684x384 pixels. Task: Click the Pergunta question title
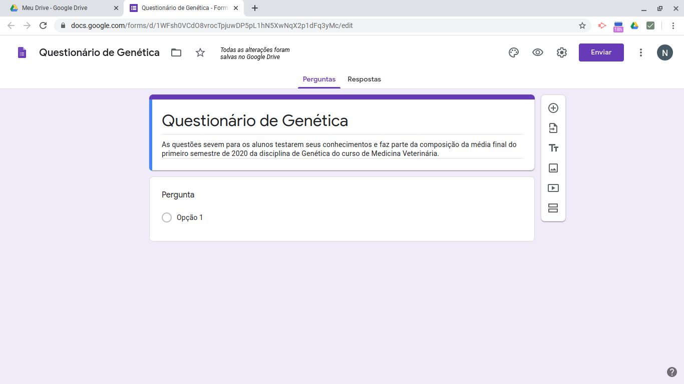point(178,195)
